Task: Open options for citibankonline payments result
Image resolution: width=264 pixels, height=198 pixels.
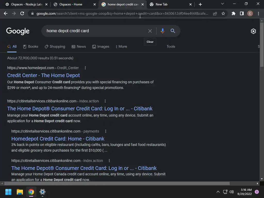Action: click(105, 131)
